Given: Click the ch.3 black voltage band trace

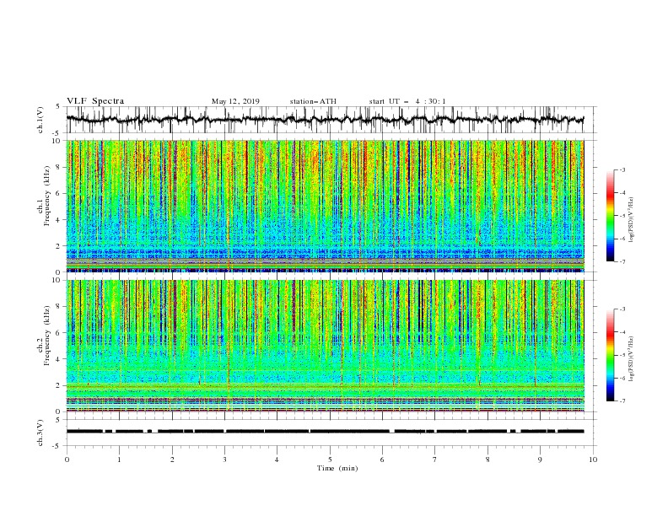Looking at the screenshot, I should pos(325,431).
